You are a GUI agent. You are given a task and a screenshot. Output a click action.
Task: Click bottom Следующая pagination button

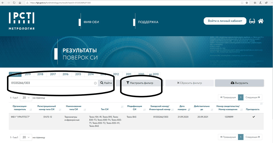point(253,137)
